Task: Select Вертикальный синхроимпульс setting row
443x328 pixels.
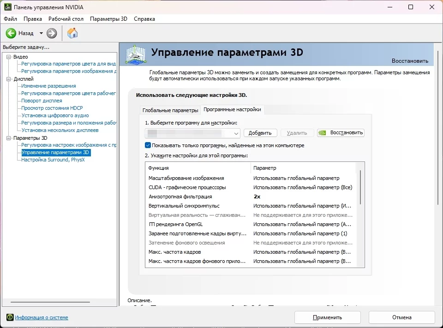Action: 251,206
